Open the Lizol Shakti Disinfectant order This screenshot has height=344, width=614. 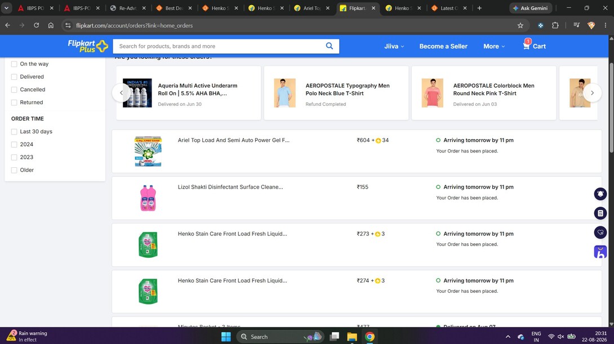click(357, 198)
